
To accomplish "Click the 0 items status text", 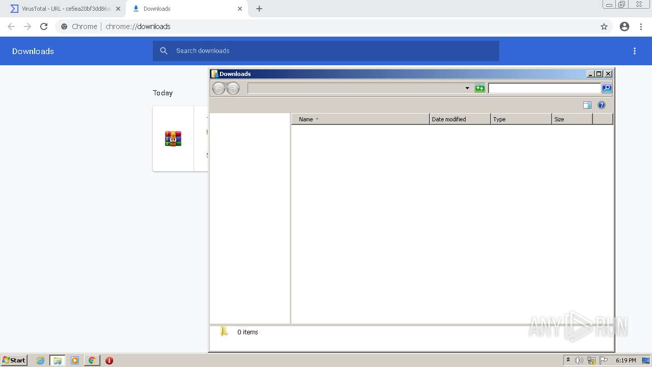I will [248, 332].
